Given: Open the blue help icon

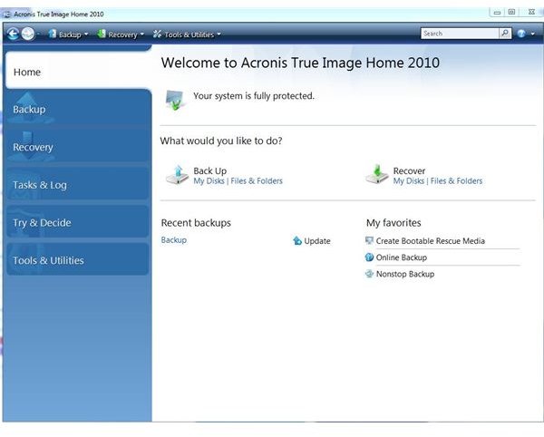Looking at the screenshot, I should tap(521, 34).
